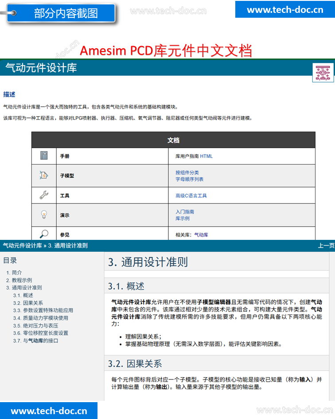This screenshot has width=335, height=419.
Task: Click the 子模型 cell label
Action: point(67,176)
